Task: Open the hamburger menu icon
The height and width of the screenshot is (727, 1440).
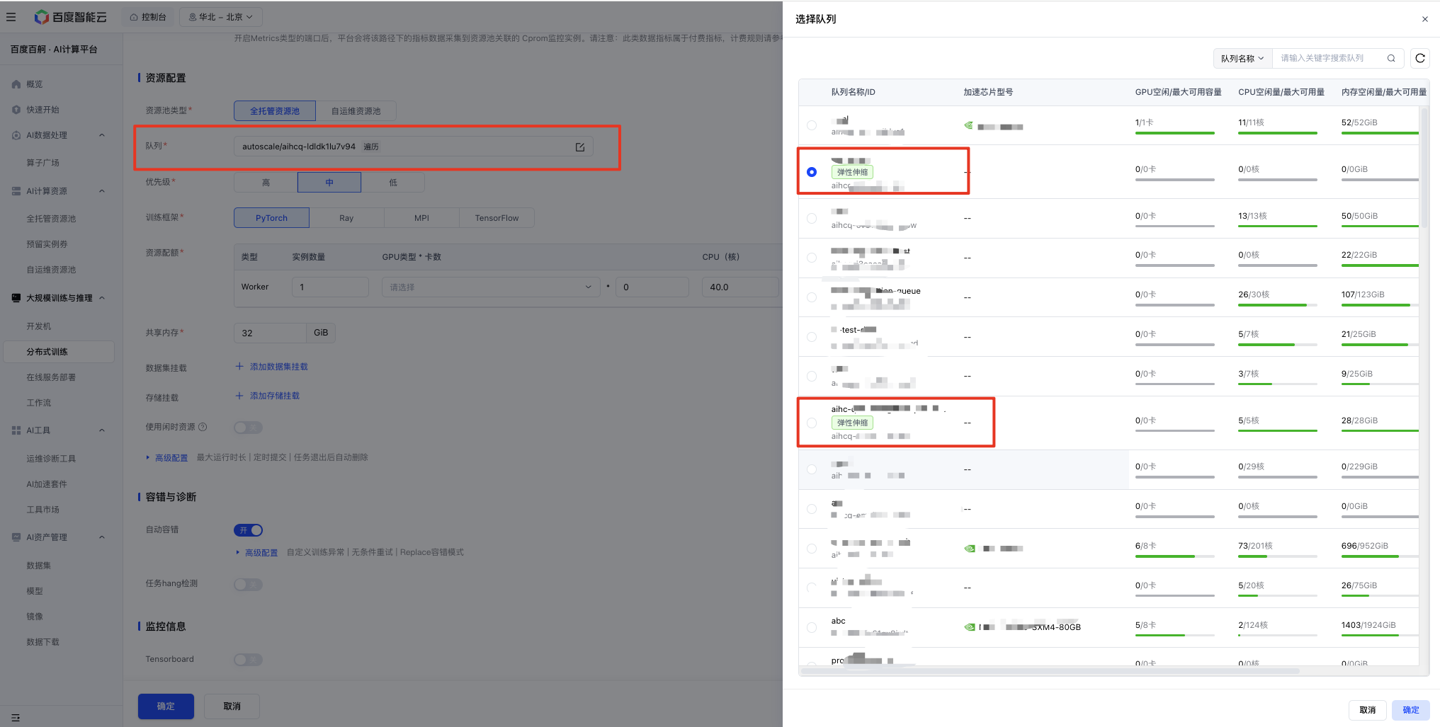Action: (11, 17)
